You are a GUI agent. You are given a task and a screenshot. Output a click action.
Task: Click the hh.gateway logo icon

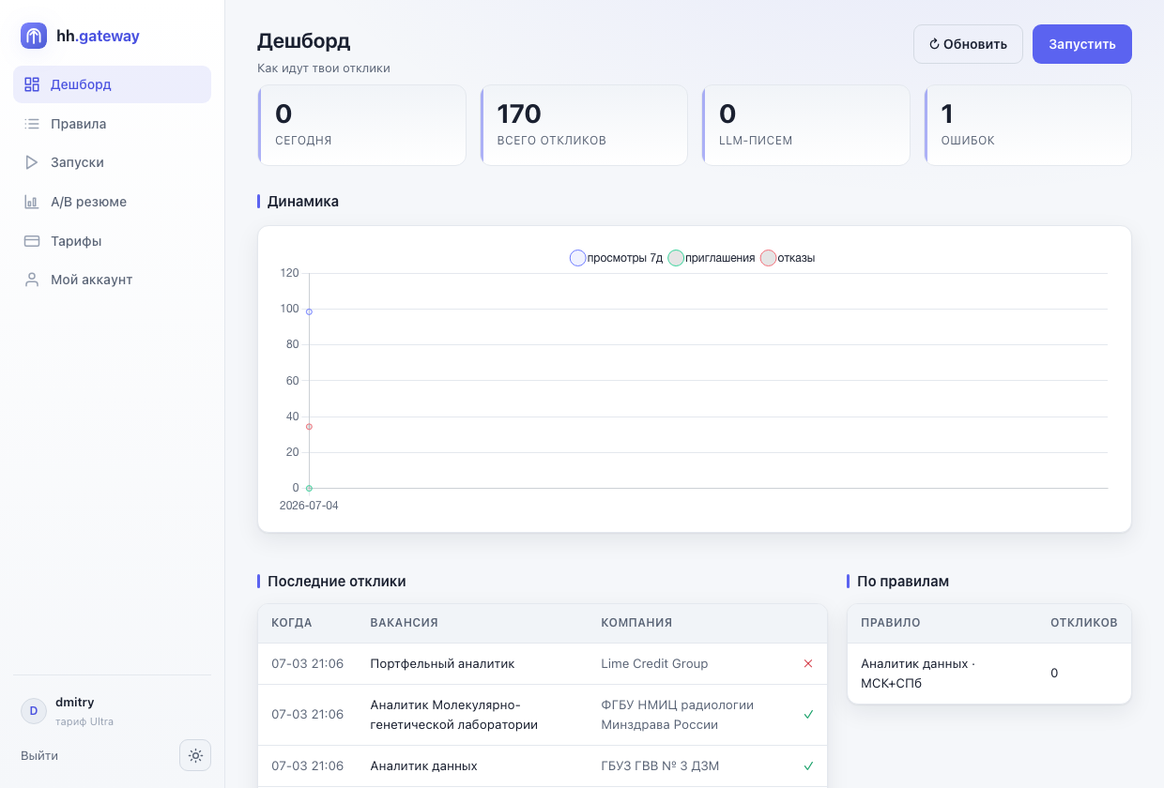tap(34, 36)
